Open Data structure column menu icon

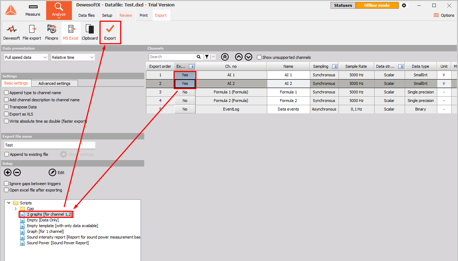(x=401, y=66)
